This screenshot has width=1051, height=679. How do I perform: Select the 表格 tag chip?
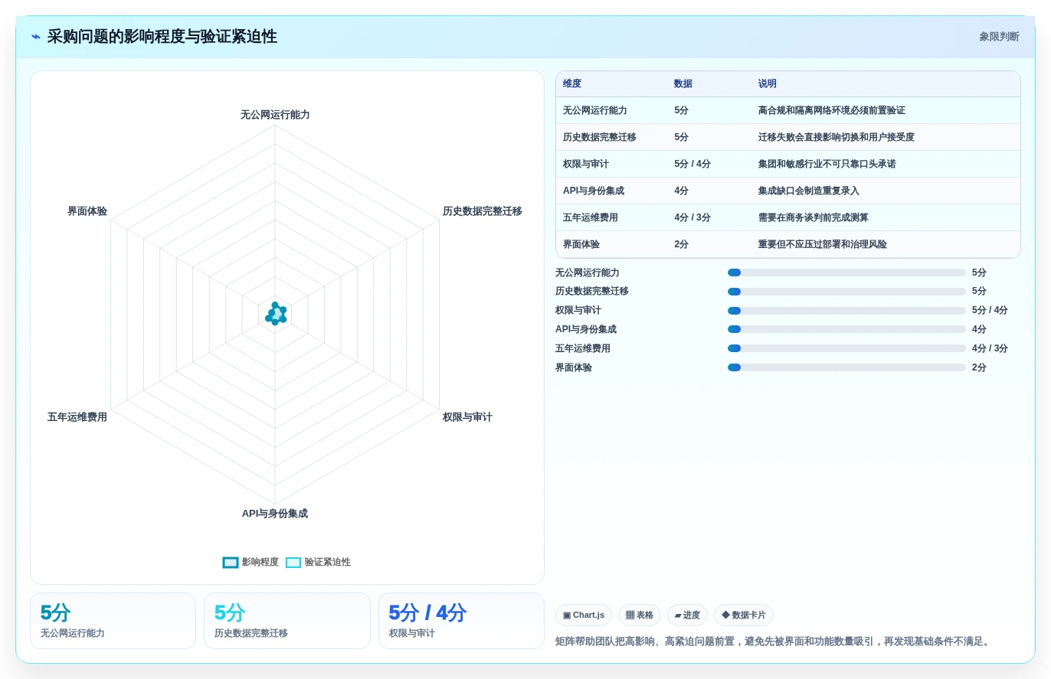[640, 615]
